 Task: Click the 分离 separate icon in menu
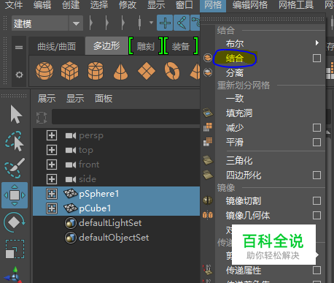[208, 72]
